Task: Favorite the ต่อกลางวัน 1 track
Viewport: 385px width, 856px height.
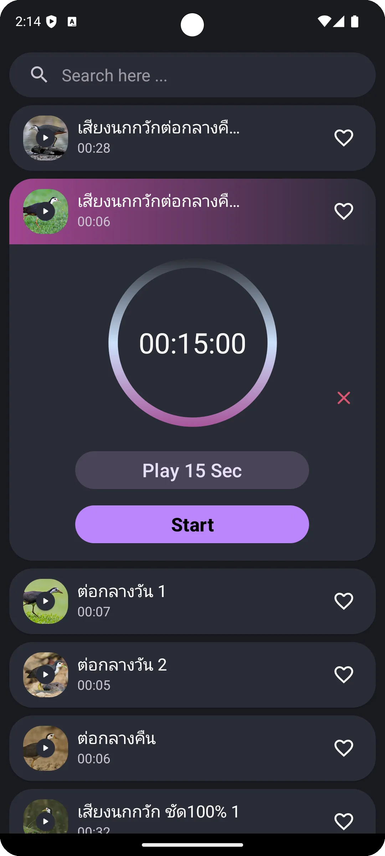Action: tap(344, 601)
